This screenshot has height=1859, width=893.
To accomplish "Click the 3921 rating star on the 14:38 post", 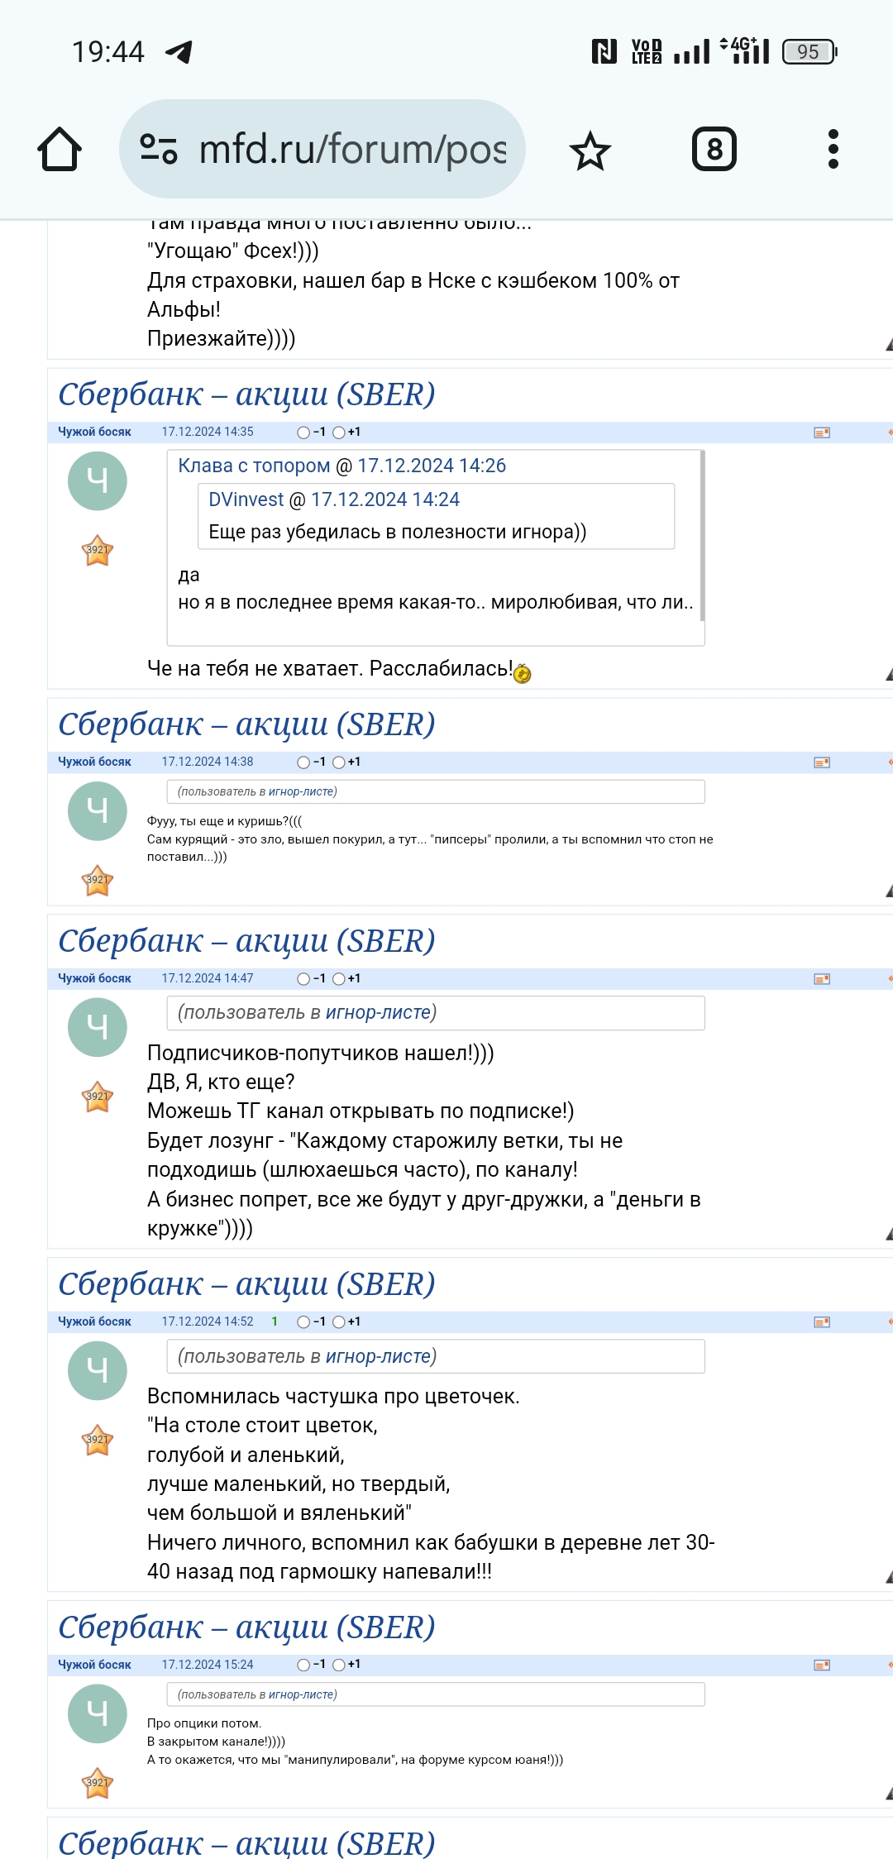I will click(98, 881).
